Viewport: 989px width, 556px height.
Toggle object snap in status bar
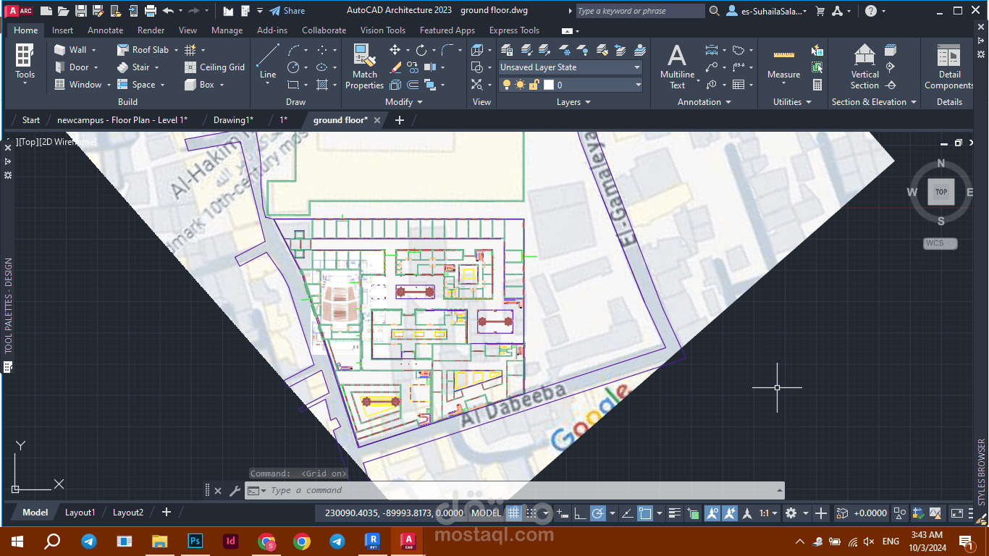[644, 513]
